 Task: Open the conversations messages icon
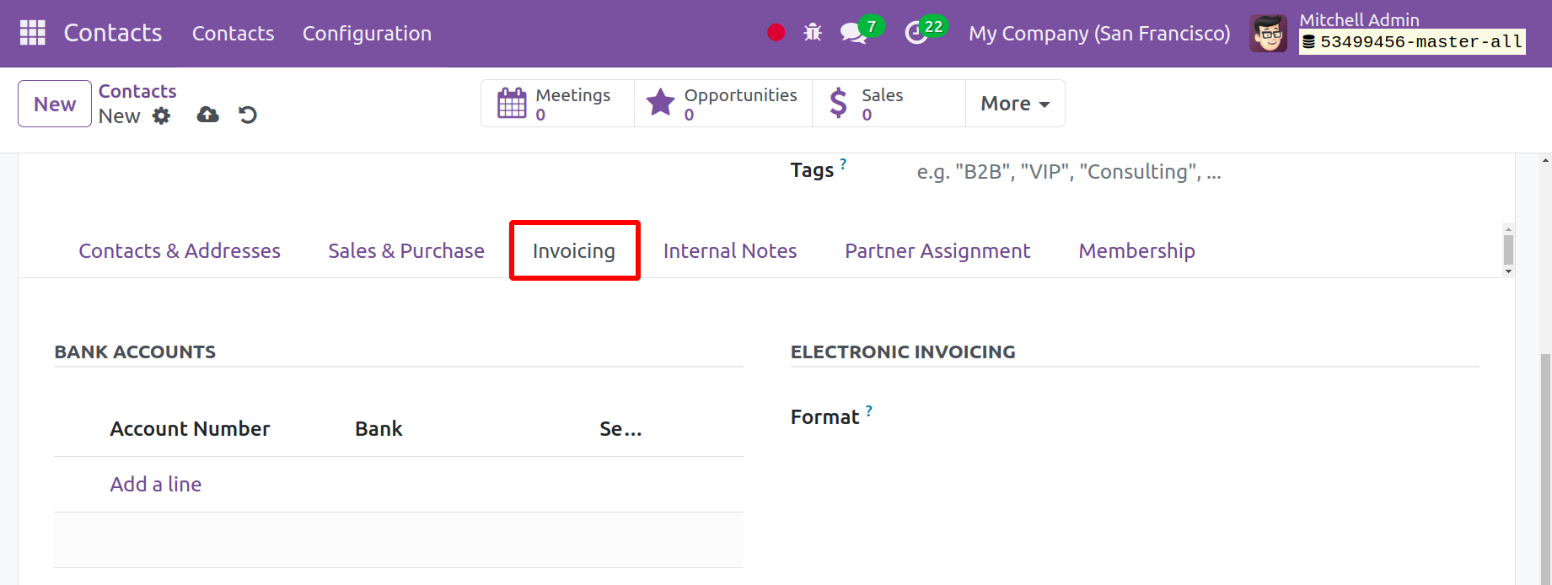click(853, 34)
